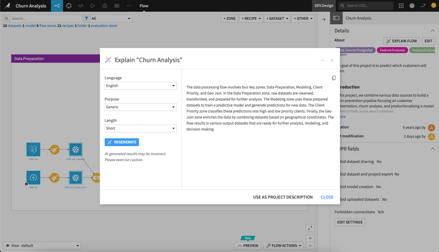Select the CRM_raw PostgreSQL dataset in the flow
Viewport: 439px width, 252px height.
point(33,149)
